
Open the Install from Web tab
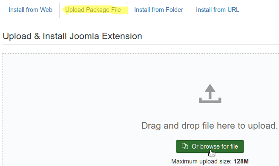pos(30,10)
